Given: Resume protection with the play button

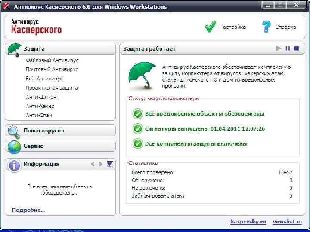Looking at the screenshot, I should click(x=279, y=49).
